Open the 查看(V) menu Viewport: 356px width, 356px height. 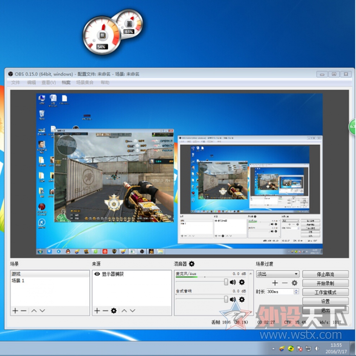tap(49, 83)
